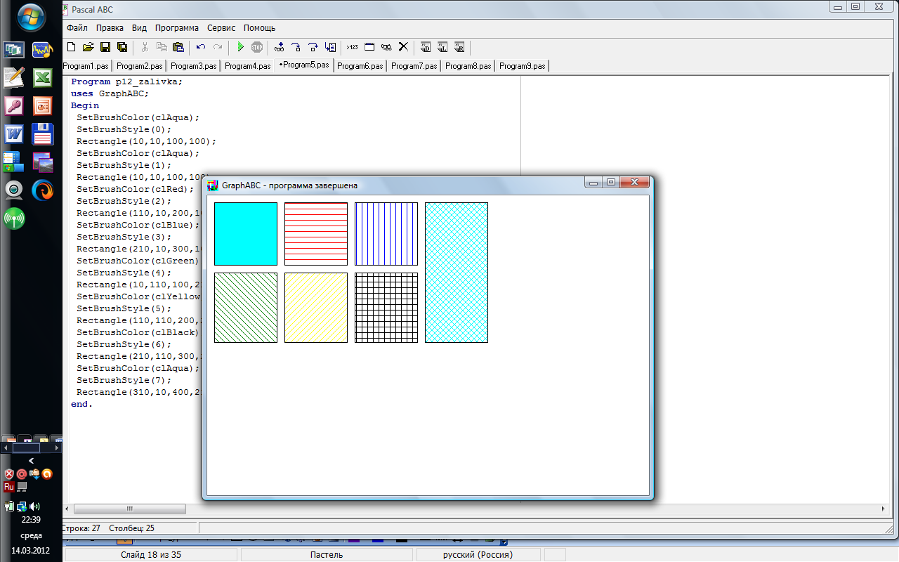This screenshot has width=899, height=562.
Task: Open the >123 input window icon
Action: click(353, 47)
